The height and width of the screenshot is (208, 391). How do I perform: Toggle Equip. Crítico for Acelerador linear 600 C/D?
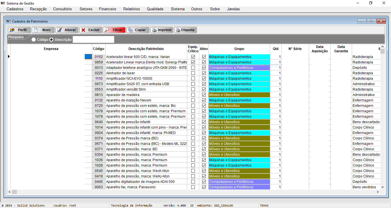pyautogui.click(x=193, y=57)
